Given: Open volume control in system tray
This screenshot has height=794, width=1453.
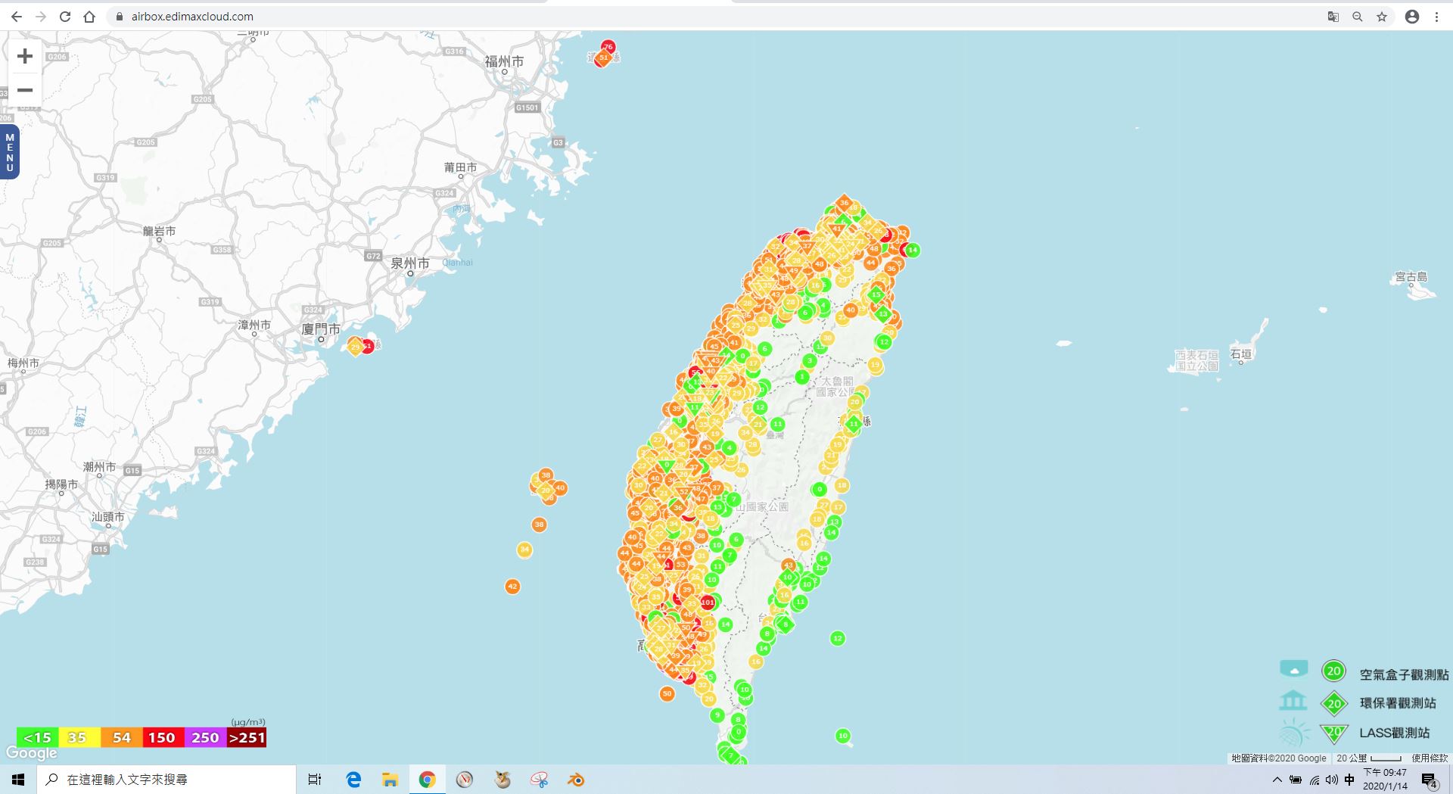Looking at the screenshot, I should coord(1332,780).
